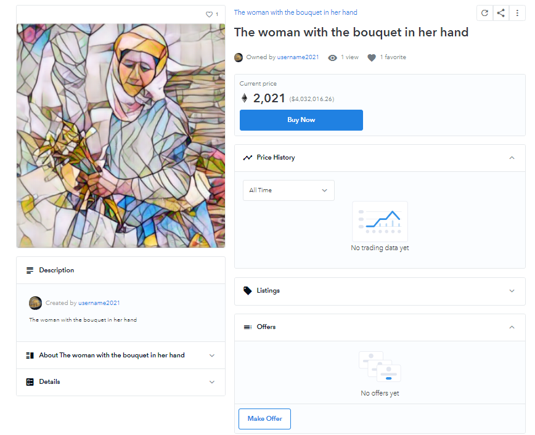Viewport: 535px width, 435px height.
Task: Click the heart favorite icon above artwork
Action: [x=209, y=14]
